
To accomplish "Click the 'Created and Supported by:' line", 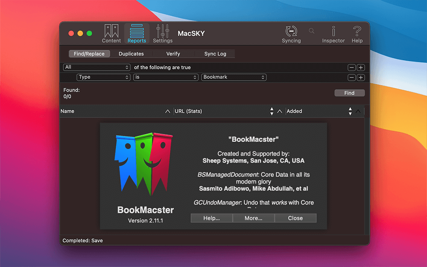I will click(253, 154).
